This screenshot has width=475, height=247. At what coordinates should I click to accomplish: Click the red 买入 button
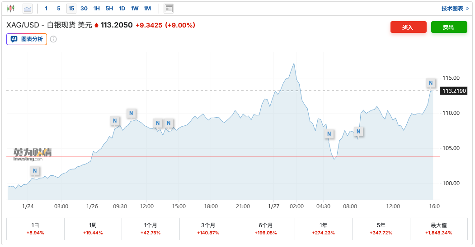[408, 27]
